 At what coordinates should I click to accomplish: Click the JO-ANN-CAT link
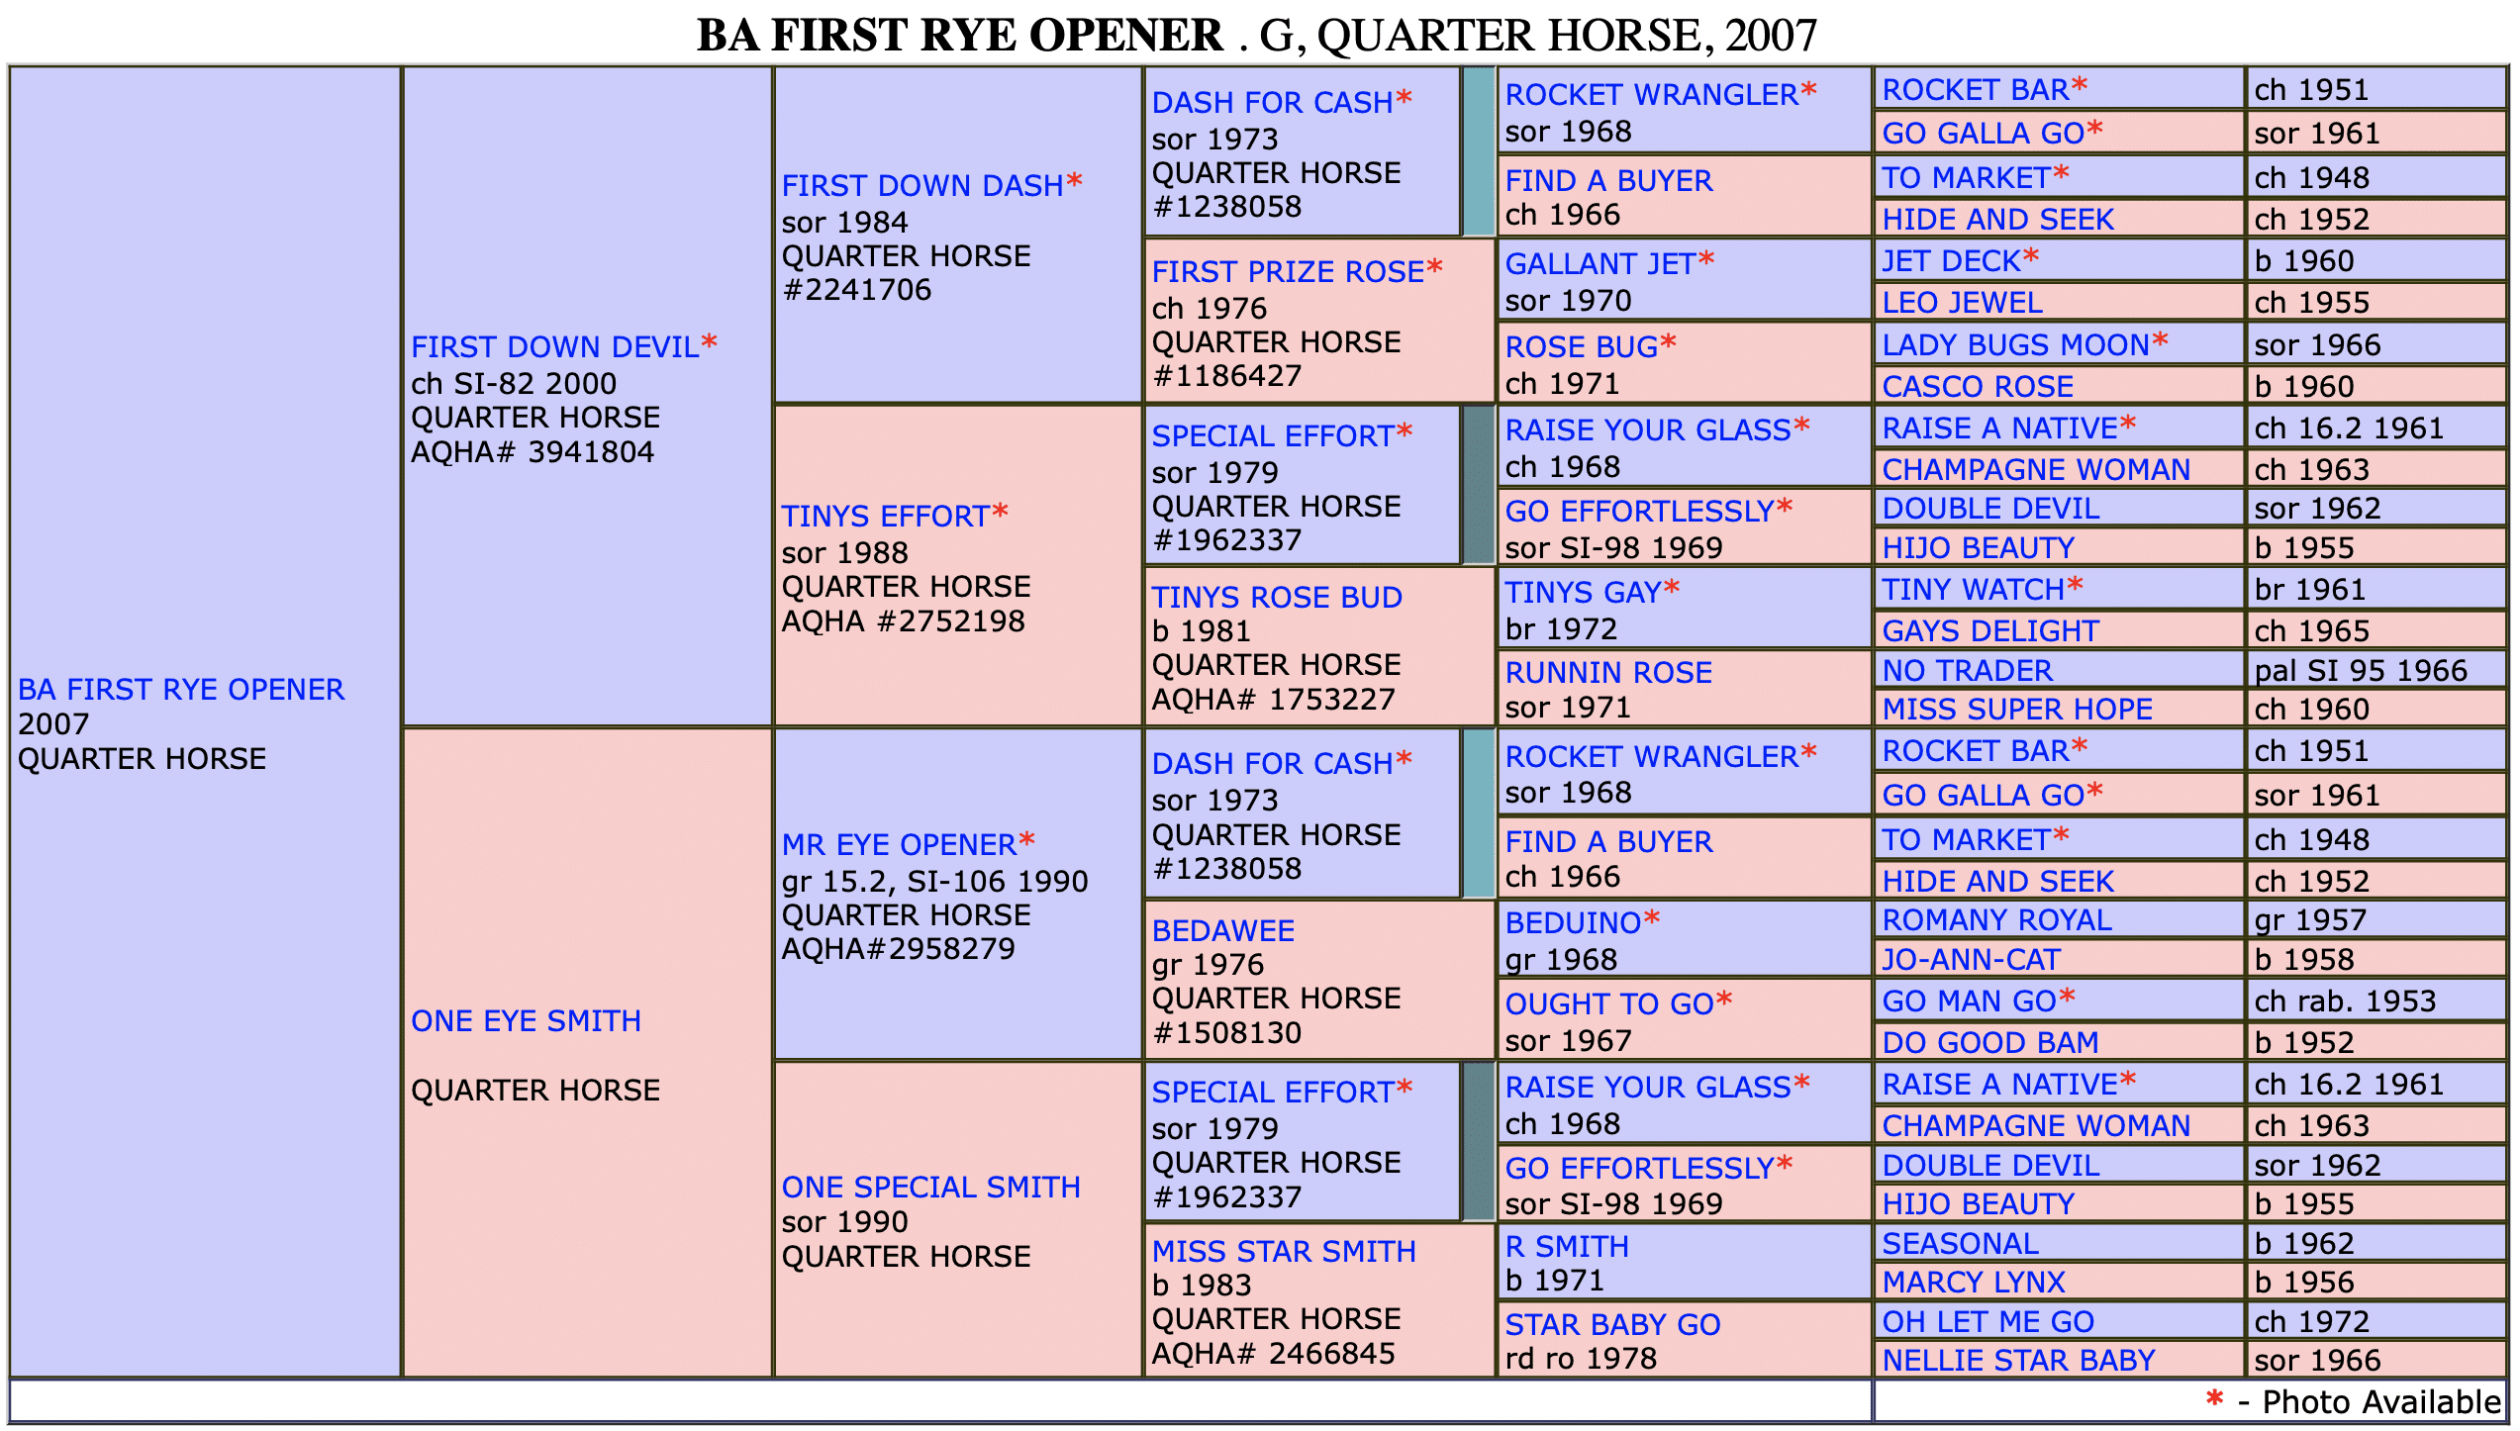click(x=1971, y=959)
